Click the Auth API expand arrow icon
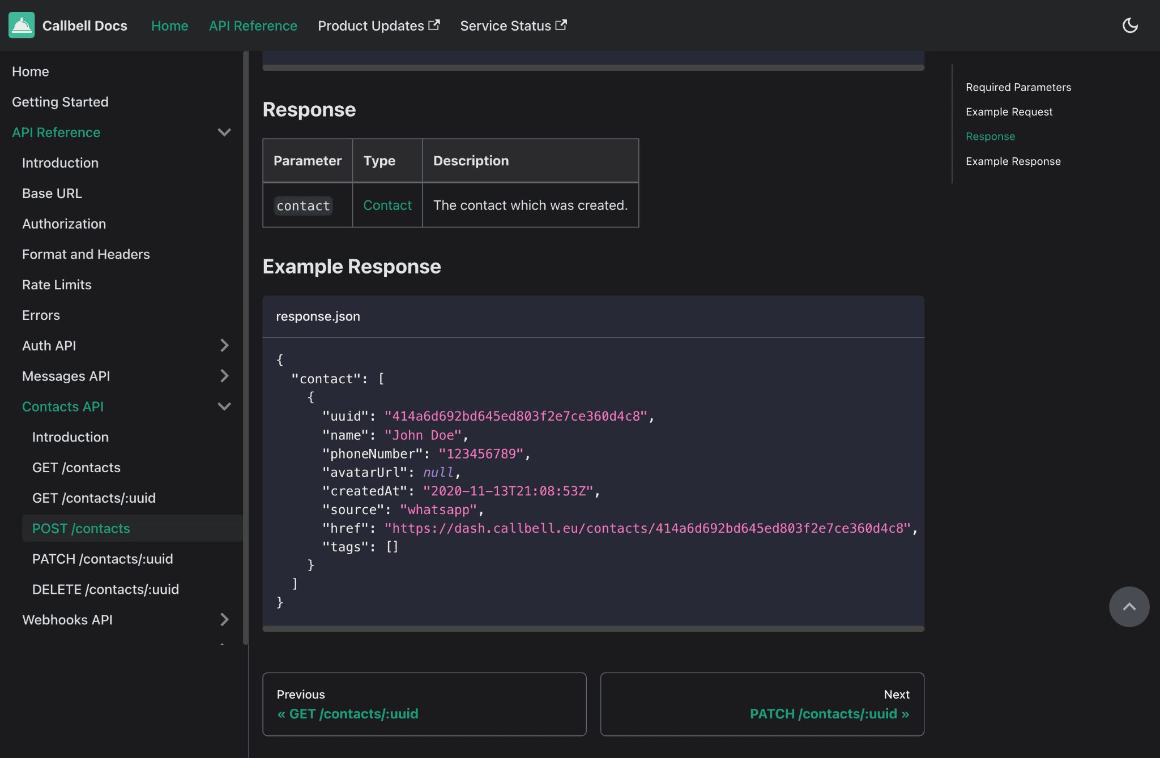 [223, 345]
